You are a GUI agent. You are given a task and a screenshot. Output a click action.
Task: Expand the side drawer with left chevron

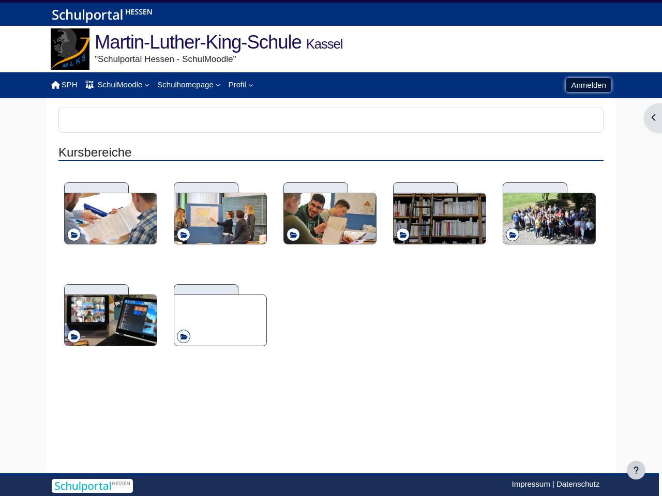(x=653, y=118)
